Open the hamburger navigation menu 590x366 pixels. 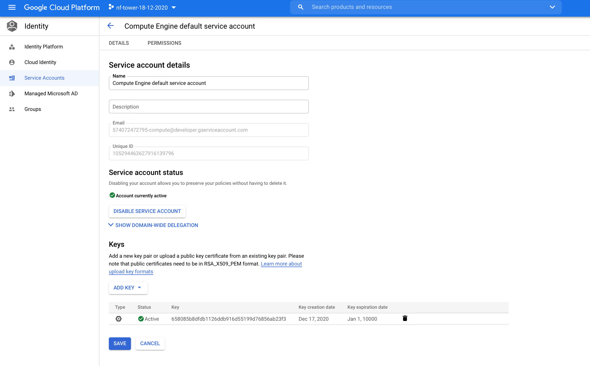point(12,7)
